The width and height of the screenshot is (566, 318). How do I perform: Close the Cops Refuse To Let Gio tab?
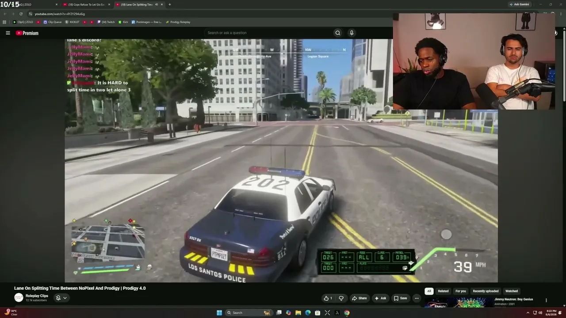[x=109, y=4]
